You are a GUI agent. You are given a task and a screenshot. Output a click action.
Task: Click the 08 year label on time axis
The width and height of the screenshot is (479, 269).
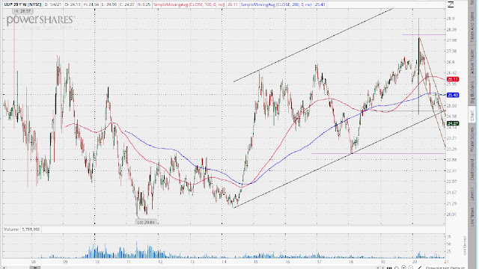click(33, 262)
